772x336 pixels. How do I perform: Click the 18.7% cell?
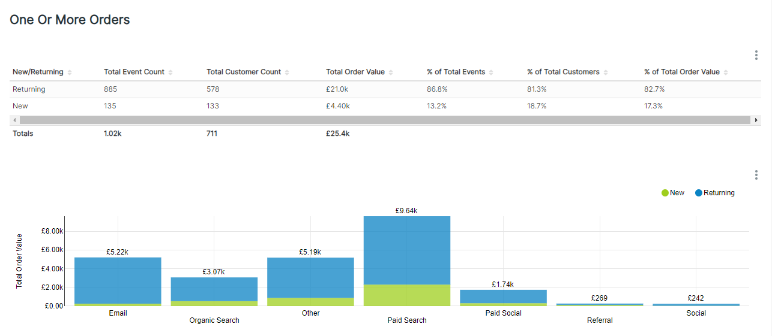pyautogui.click(x=537, y=106)
